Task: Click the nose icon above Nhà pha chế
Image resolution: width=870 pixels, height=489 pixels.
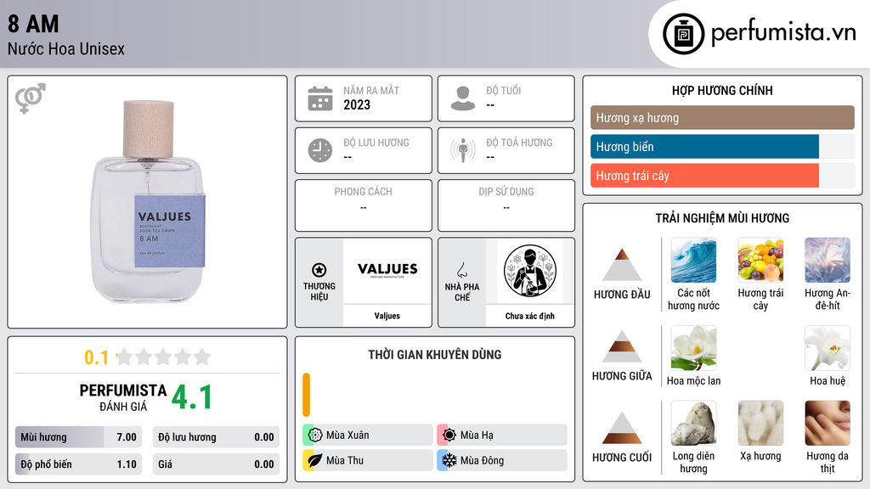Action: pyautogui.click(x=461, y=270)
